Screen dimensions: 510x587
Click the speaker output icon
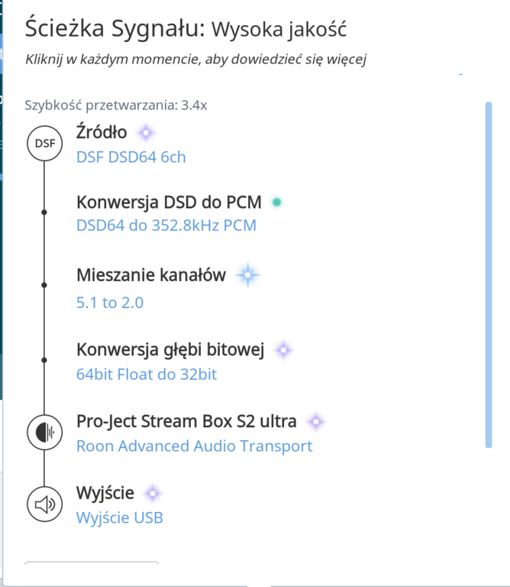pos(44,504)
